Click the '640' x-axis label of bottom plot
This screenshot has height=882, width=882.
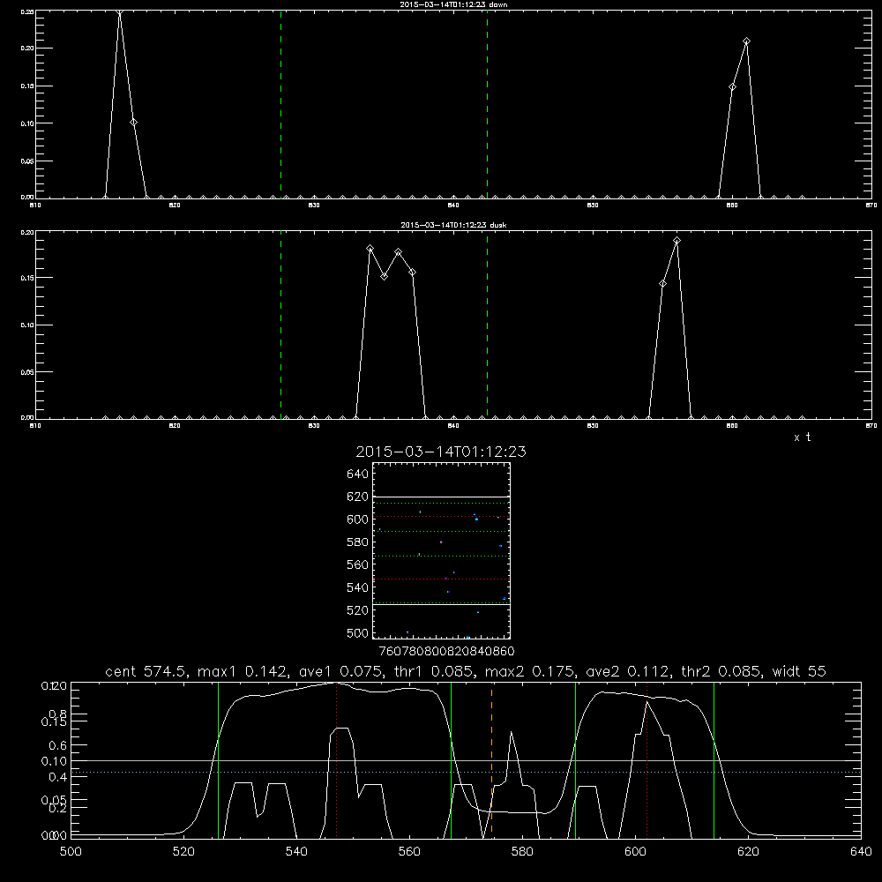point(861,852)
